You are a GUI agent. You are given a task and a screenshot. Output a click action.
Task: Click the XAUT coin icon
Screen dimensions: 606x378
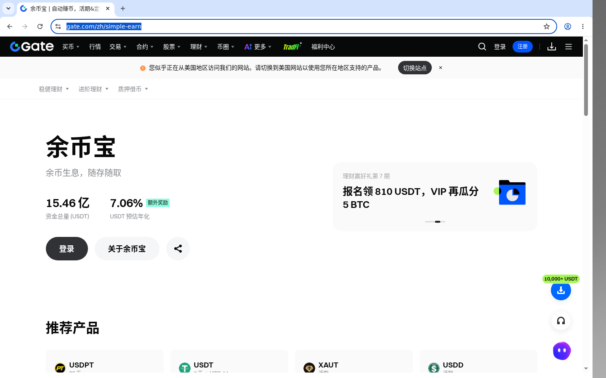pos(309,368)
